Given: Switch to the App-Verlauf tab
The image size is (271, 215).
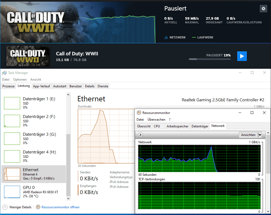Looking at the screenshot, I should 42,86.
